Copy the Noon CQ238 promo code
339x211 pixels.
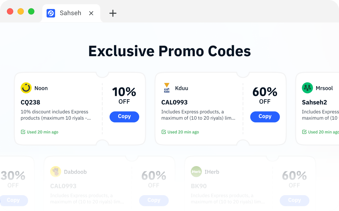pyautogui.click(x=124, y=117)
